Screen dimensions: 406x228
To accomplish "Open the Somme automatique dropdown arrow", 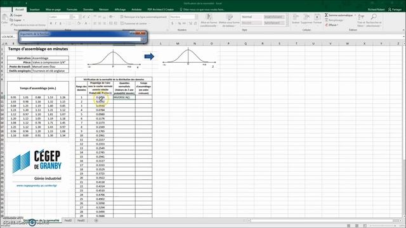I will click(x=355, y=15).
